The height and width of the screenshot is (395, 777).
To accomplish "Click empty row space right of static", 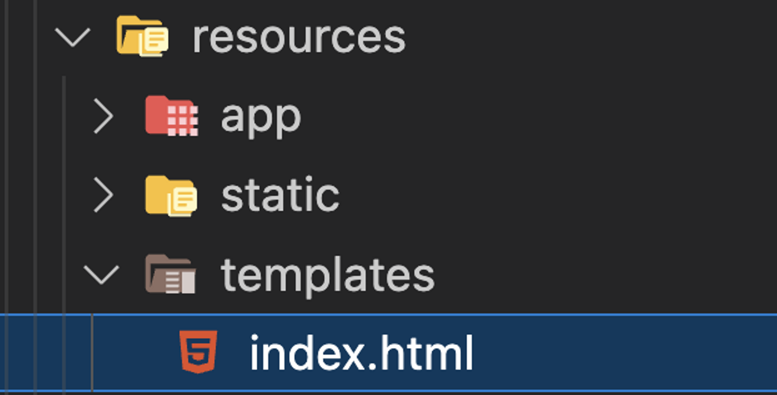I will (540, 195).
